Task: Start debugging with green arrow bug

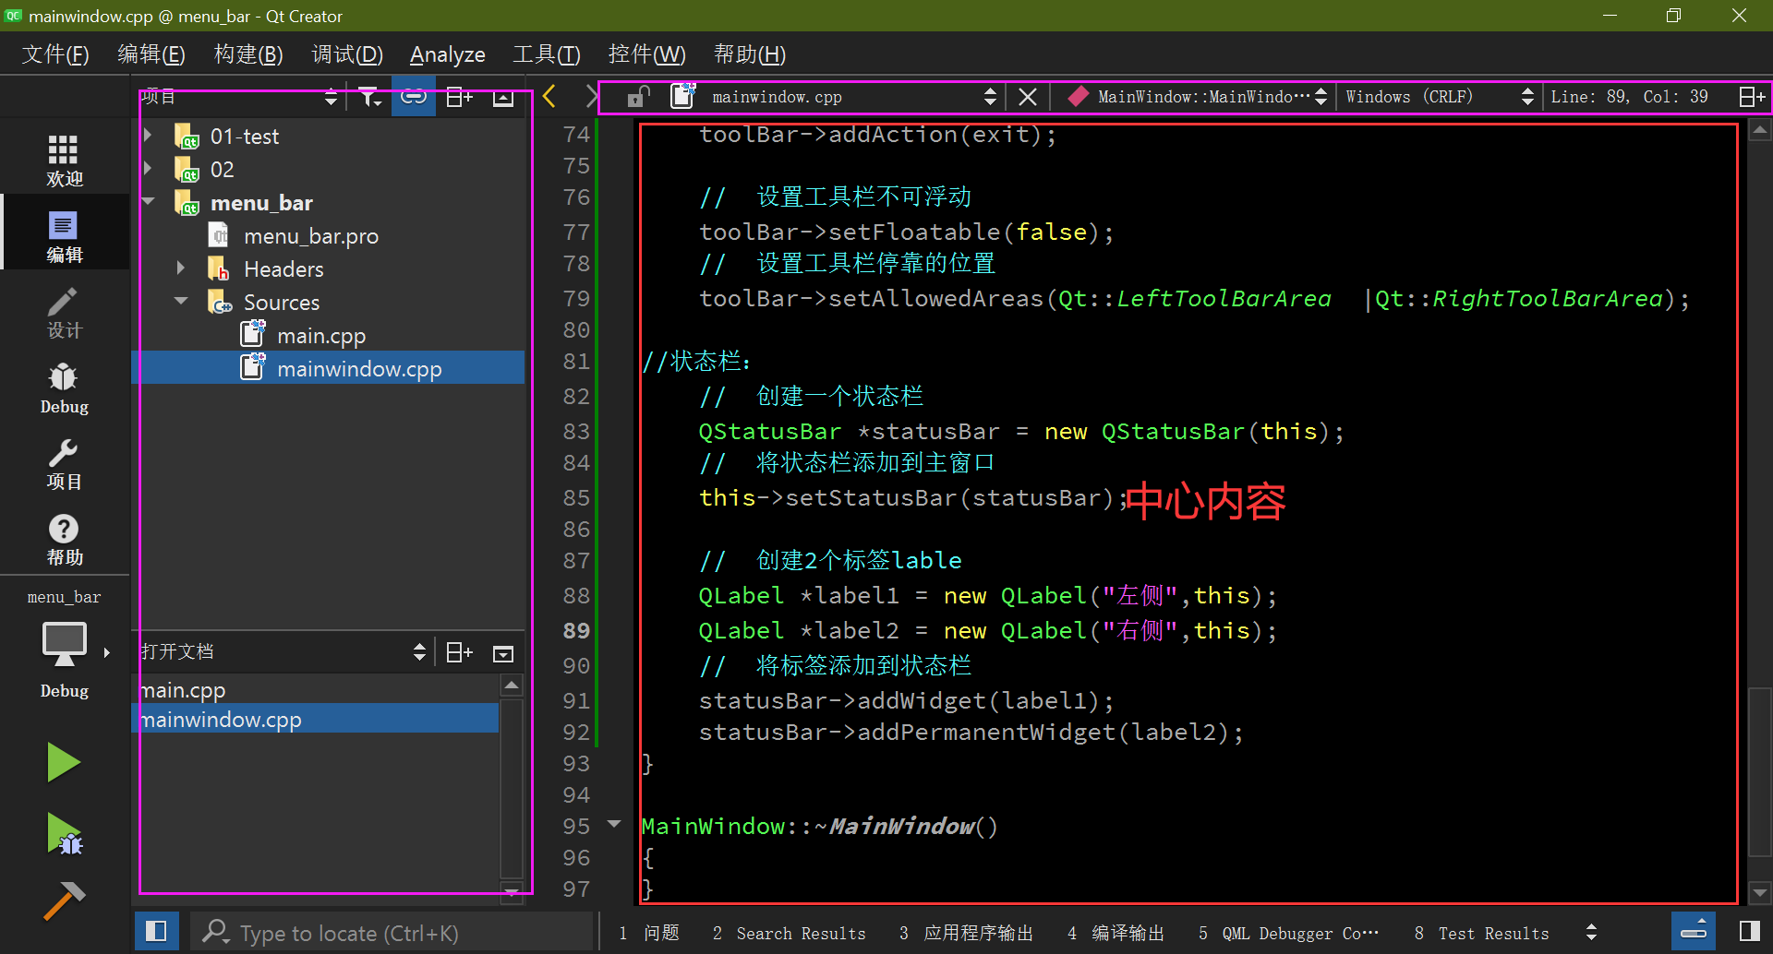Action: (64, 834)
